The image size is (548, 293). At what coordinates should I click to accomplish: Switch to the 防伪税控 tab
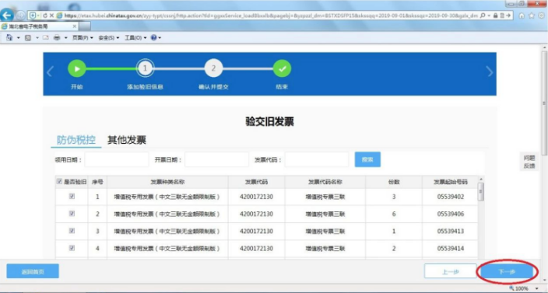(x=76, y=140)
